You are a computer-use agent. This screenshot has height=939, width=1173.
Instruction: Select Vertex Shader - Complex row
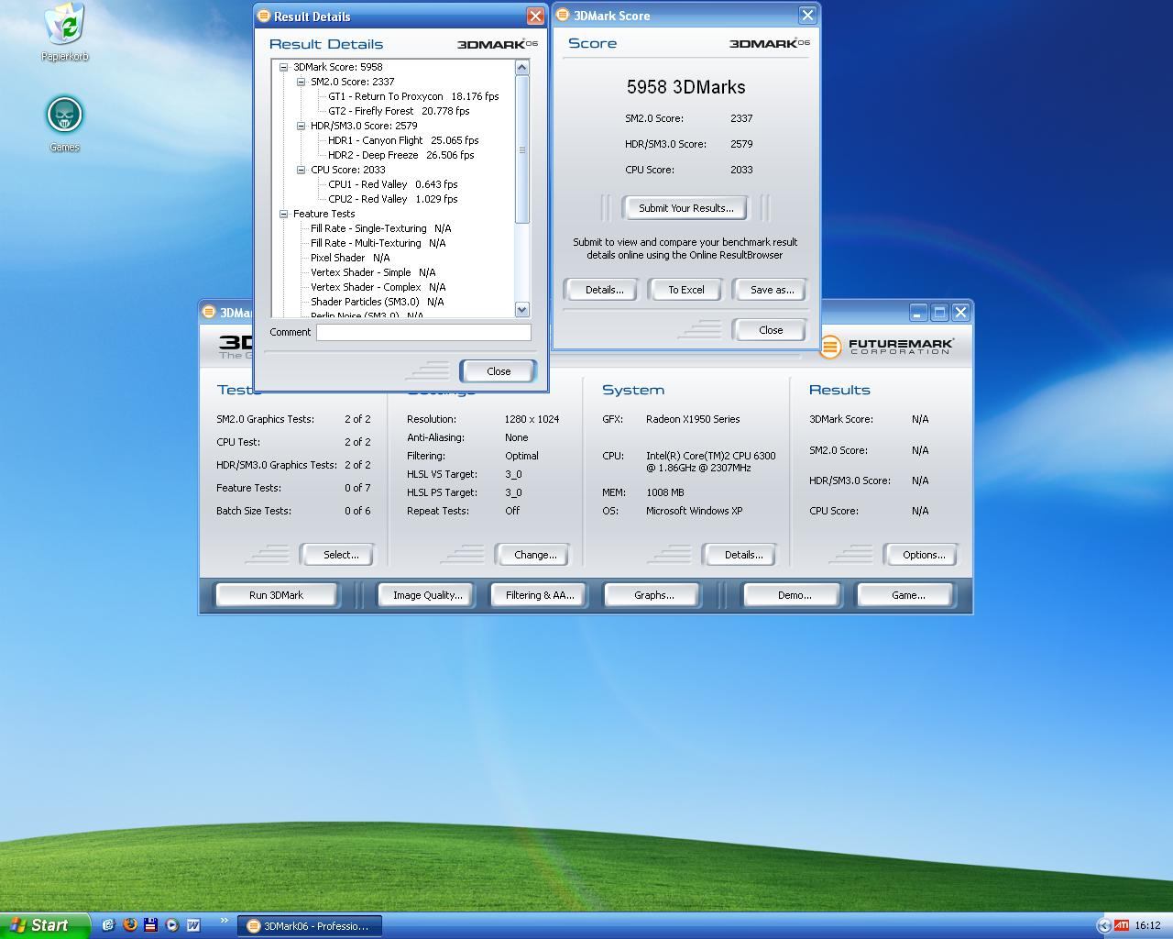(378, 287)
